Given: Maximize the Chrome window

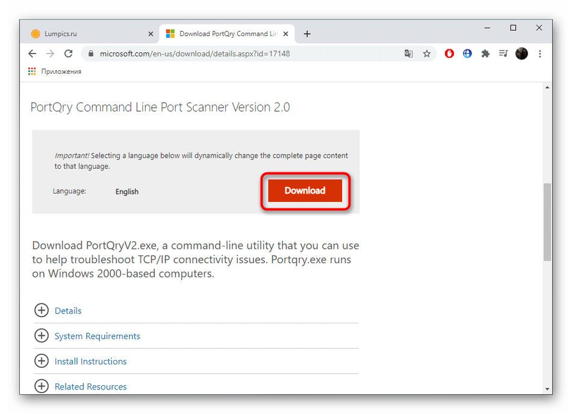Looking at the screenshot, I should (x=513, y=28).
